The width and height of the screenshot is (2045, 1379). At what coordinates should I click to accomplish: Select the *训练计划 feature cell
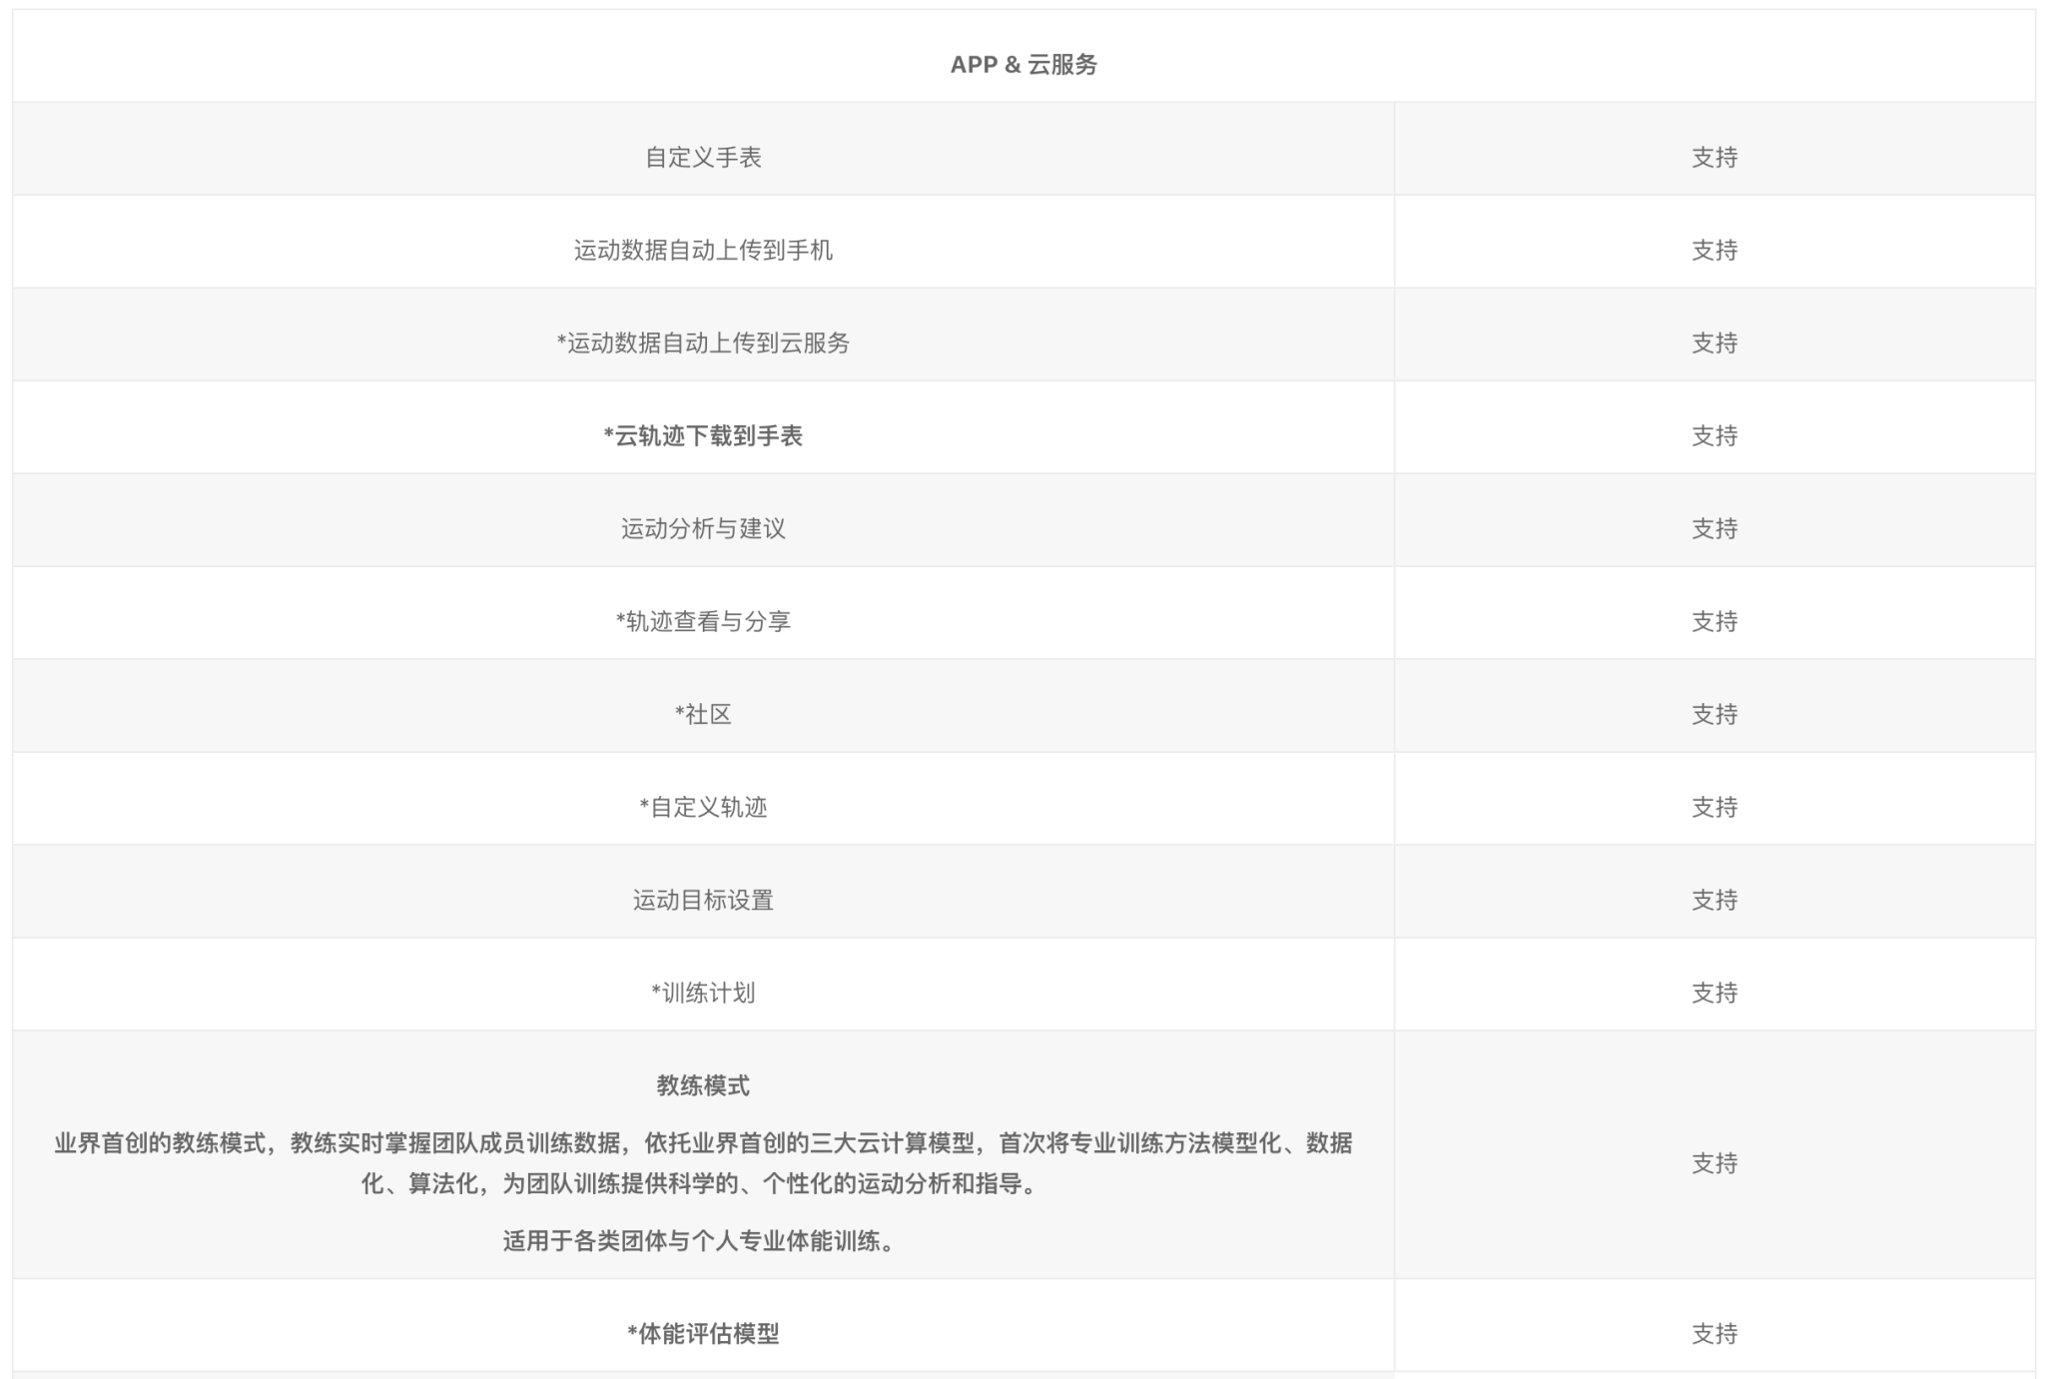pyautogui.click(x=703, y=994)
